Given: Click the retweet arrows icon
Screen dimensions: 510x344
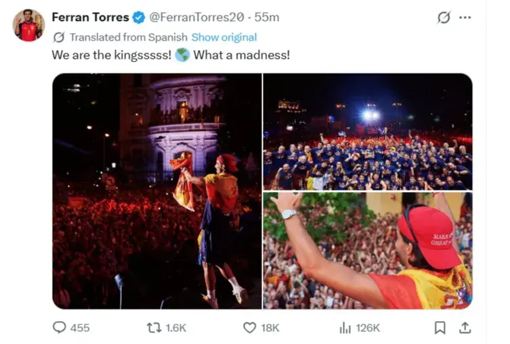Looking at the screenshot, I should 154,328.
